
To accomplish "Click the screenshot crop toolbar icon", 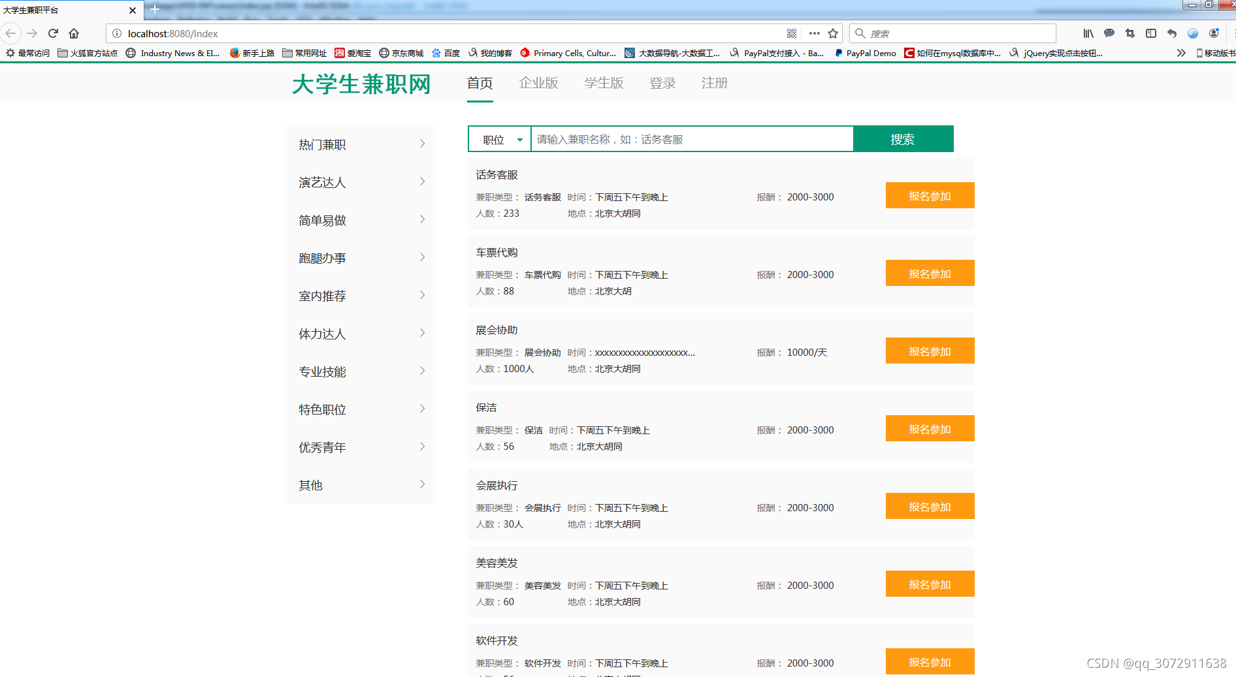I will click(x=1130, y=33).
